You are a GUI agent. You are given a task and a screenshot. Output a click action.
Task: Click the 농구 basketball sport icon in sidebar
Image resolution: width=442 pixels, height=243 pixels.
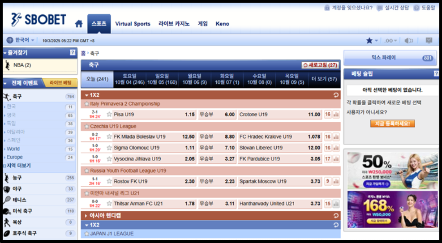7,178
